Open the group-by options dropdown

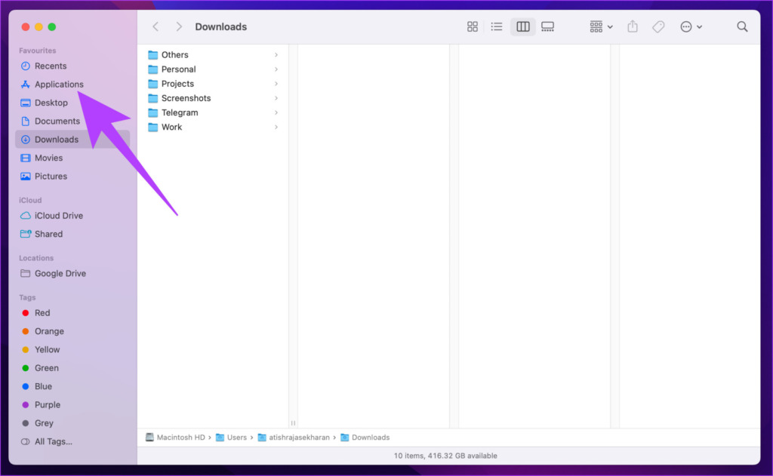[601, 26]
